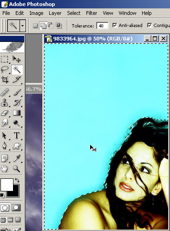The width and height of the screenshot is (170, 231).
Task: Select the Hand tool
Action: [5, 169]
